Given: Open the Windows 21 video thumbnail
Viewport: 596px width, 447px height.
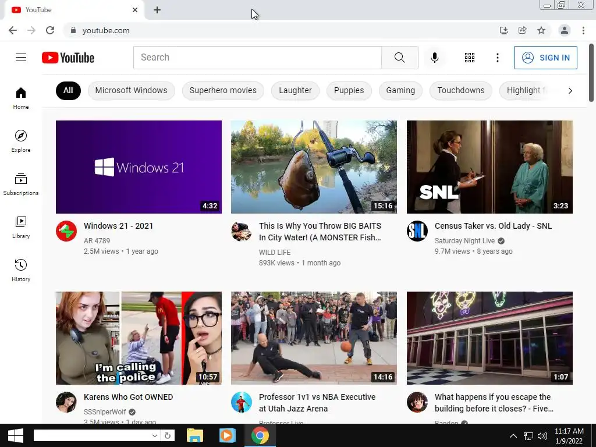Looking at the screenshot, I should pyautogui.click(x=139, y=167).
